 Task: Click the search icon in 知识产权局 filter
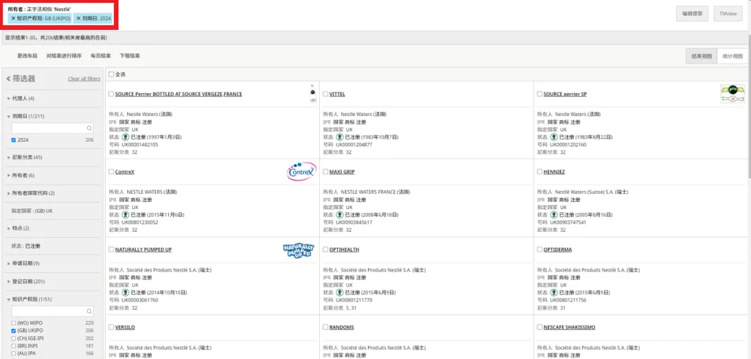pos(89,311)
